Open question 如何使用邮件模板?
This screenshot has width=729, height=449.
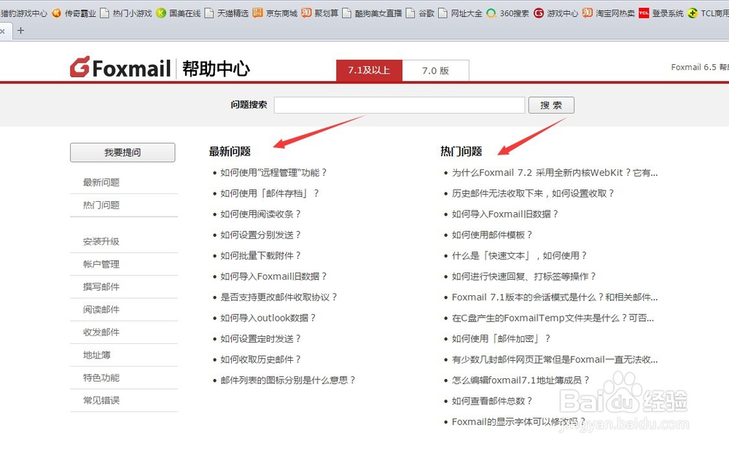pyautogui.click(x=492, y=235)
